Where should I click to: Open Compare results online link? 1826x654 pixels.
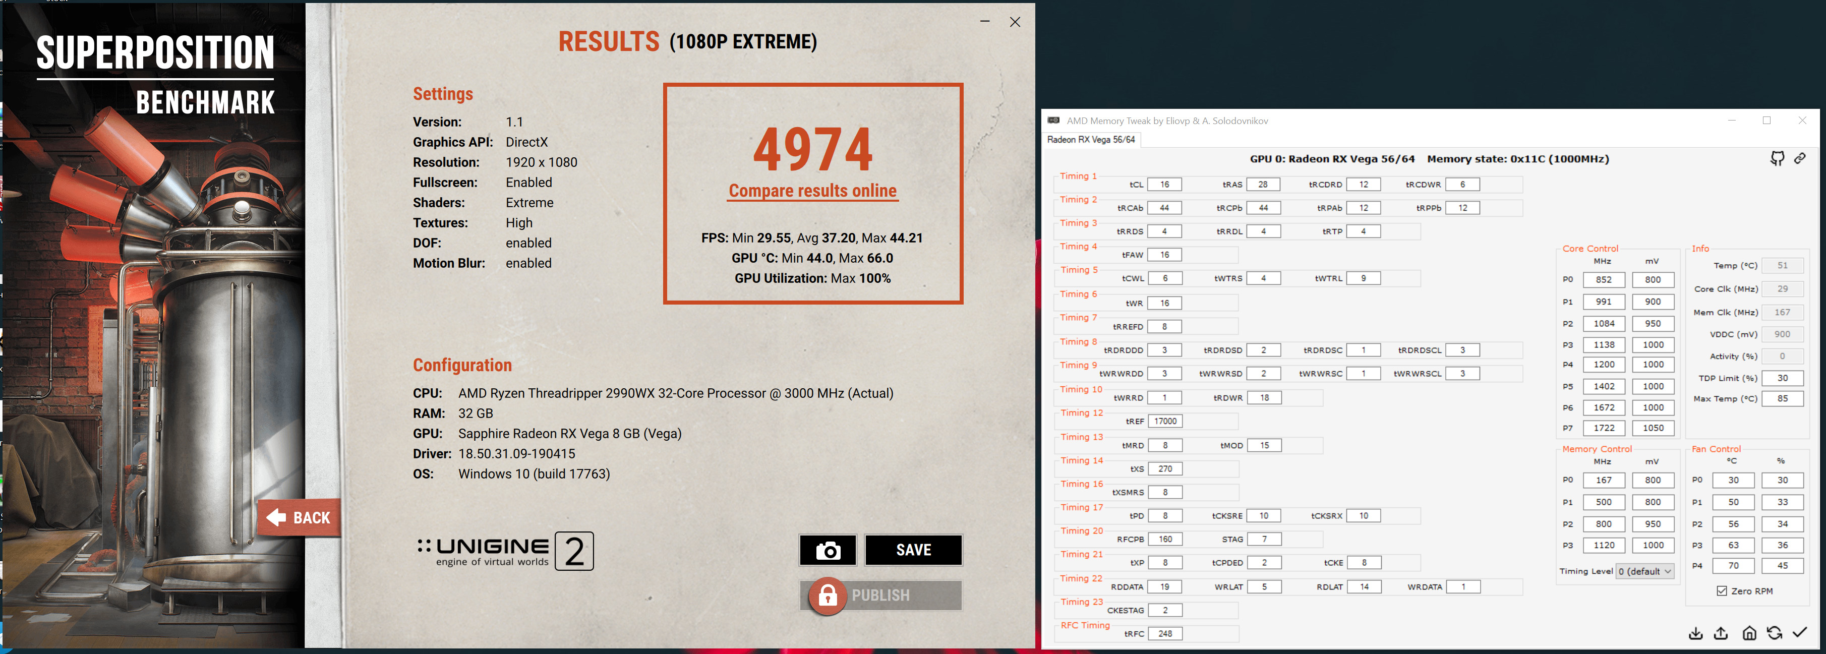click(812, 191)
